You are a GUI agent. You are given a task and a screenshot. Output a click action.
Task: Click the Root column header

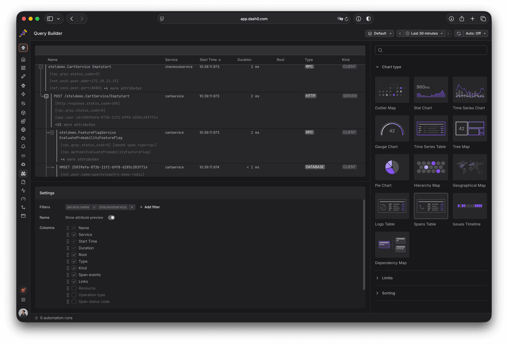281,60
